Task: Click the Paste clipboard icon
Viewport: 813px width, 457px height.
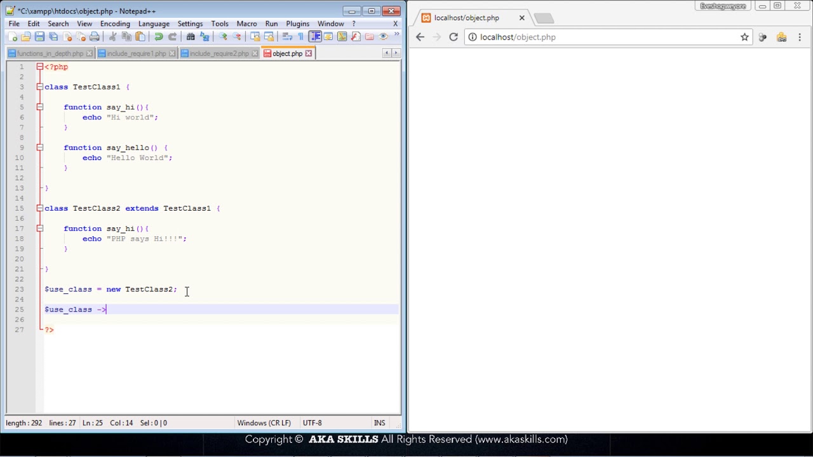Action: click(x=140, y=37)
